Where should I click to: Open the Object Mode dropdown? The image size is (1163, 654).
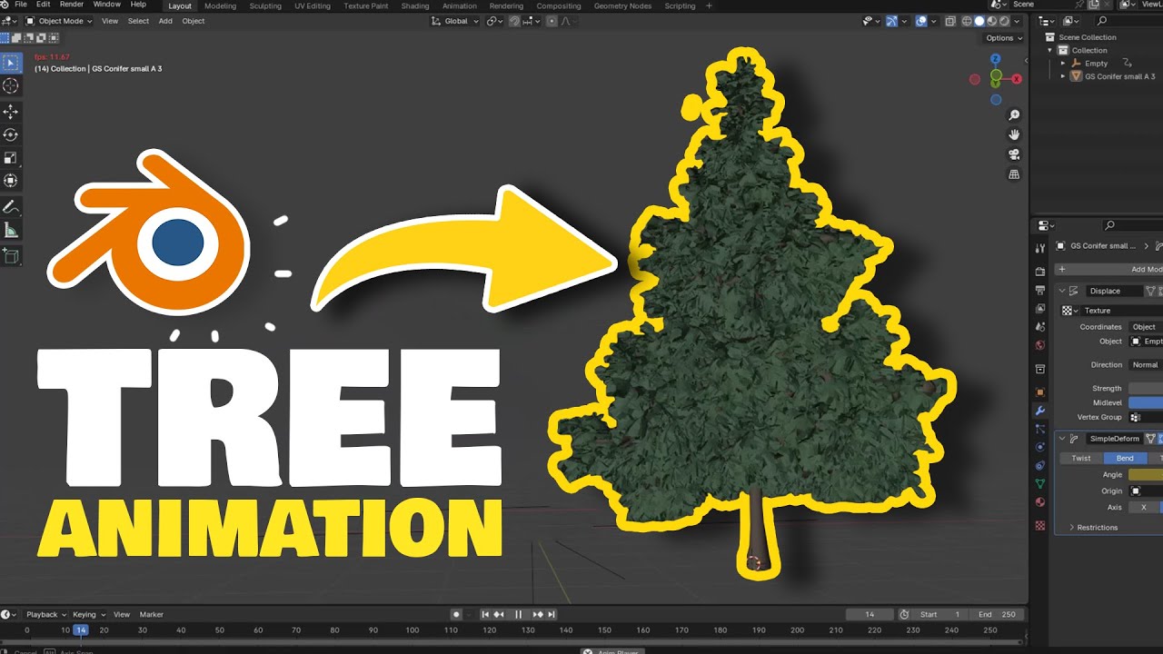pos(59,21)
